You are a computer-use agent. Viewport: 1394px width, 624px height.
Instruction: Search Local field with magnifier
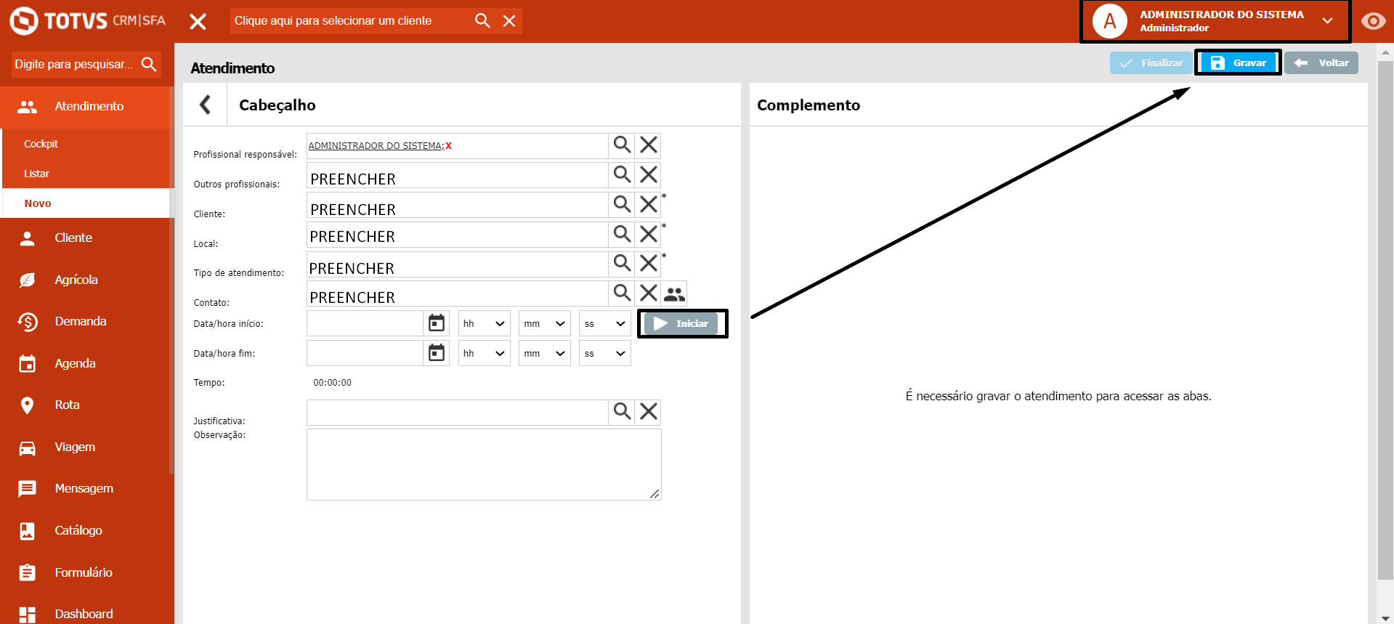[622, 234]
